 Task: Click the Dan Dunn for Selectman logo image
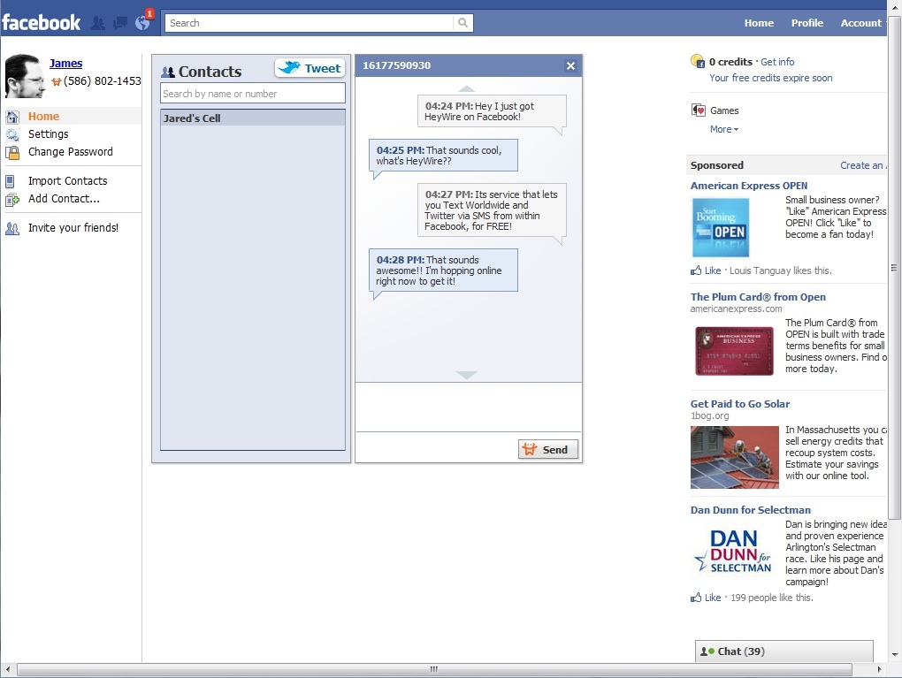(733, 551)
